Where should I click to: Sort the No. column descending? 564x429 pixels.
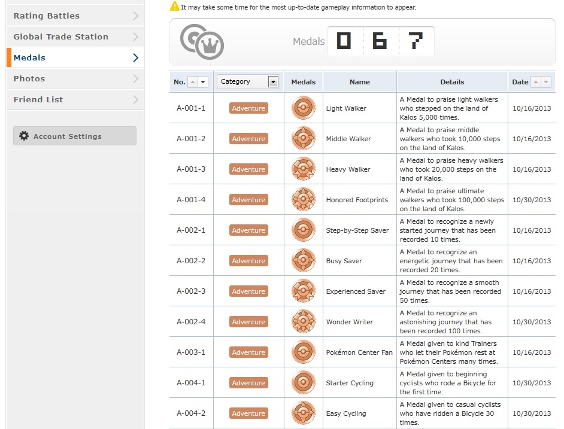click(x=203, y=82)
